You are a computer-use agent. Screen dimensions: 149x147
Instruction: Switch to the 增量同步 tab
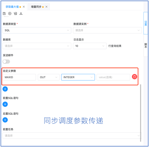(x=36, y=7)
